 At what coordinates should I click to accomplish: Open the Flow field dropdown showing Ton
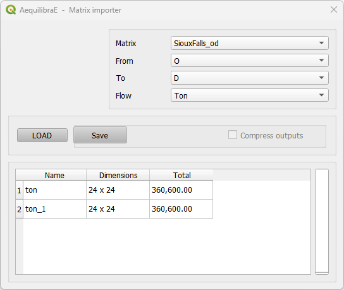[x=249, y=95]
